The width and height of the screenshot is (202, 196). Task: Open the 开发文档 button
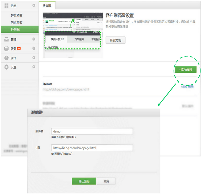115,40
